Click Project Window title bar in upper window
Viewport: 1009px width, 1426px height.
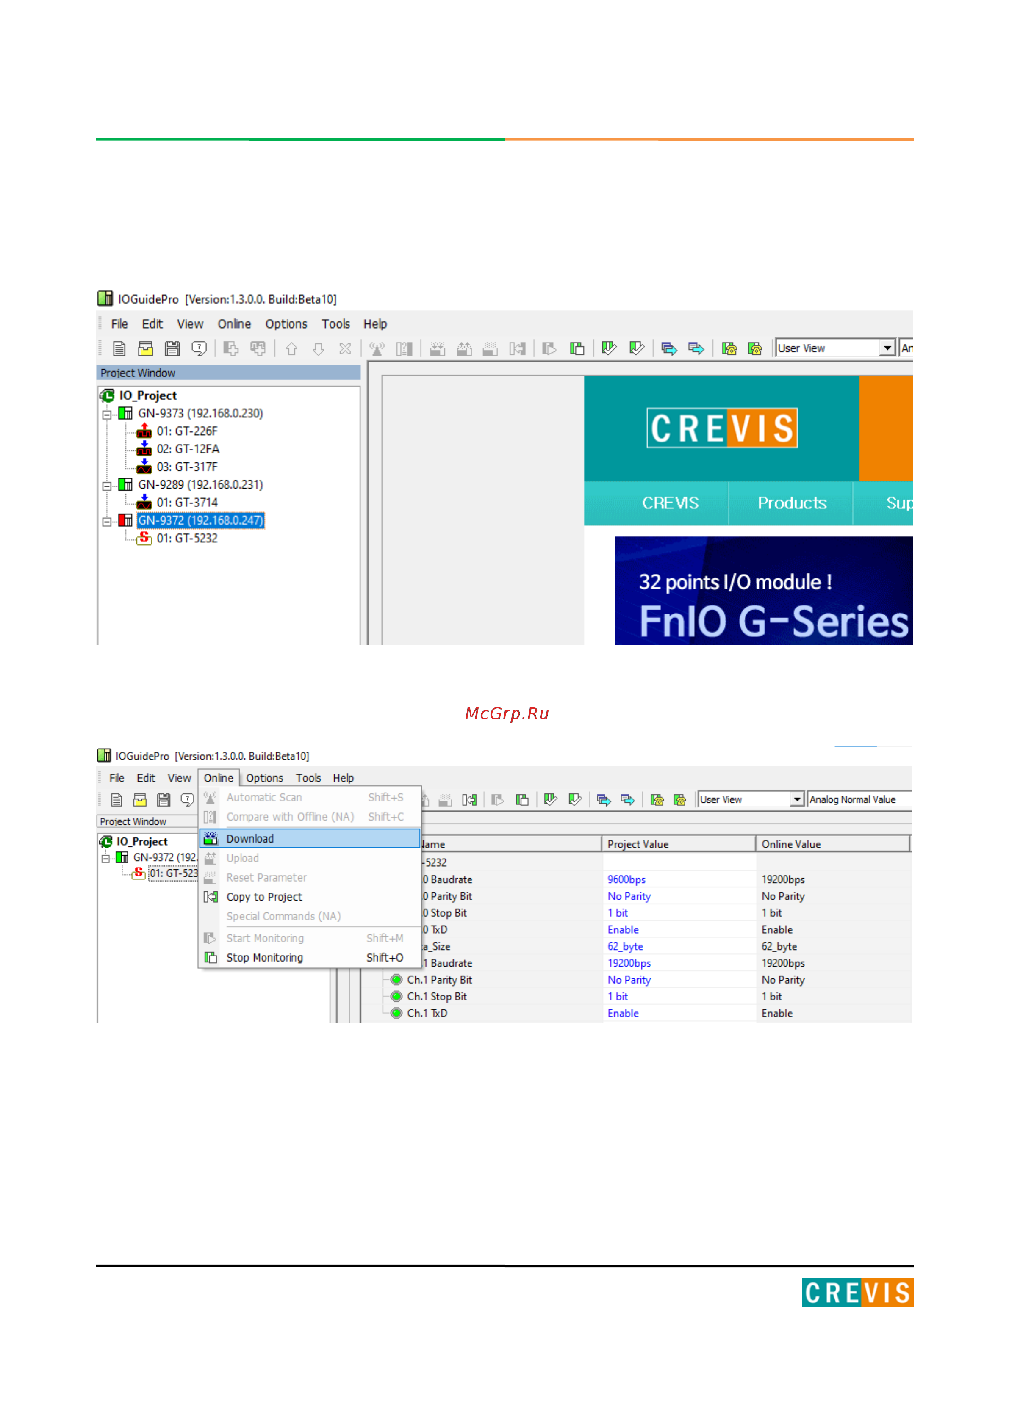pyautogui.click(x=229, y=373)
